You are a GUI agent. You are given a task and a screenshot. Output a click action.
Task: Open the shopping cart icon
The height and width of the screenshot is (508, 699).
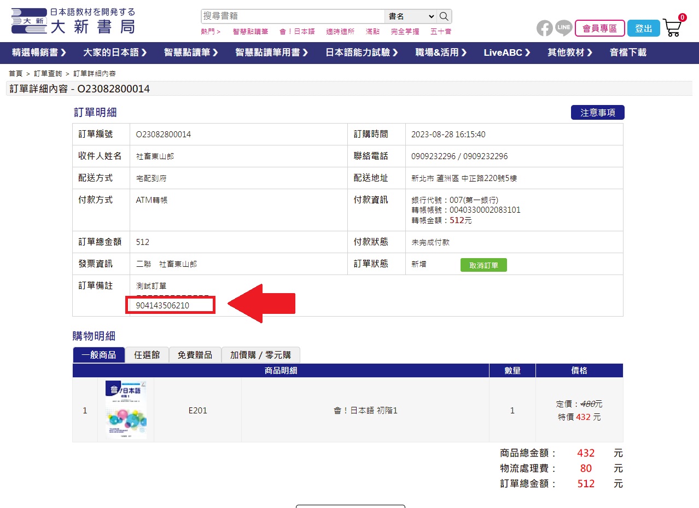[x=672, y=27]
